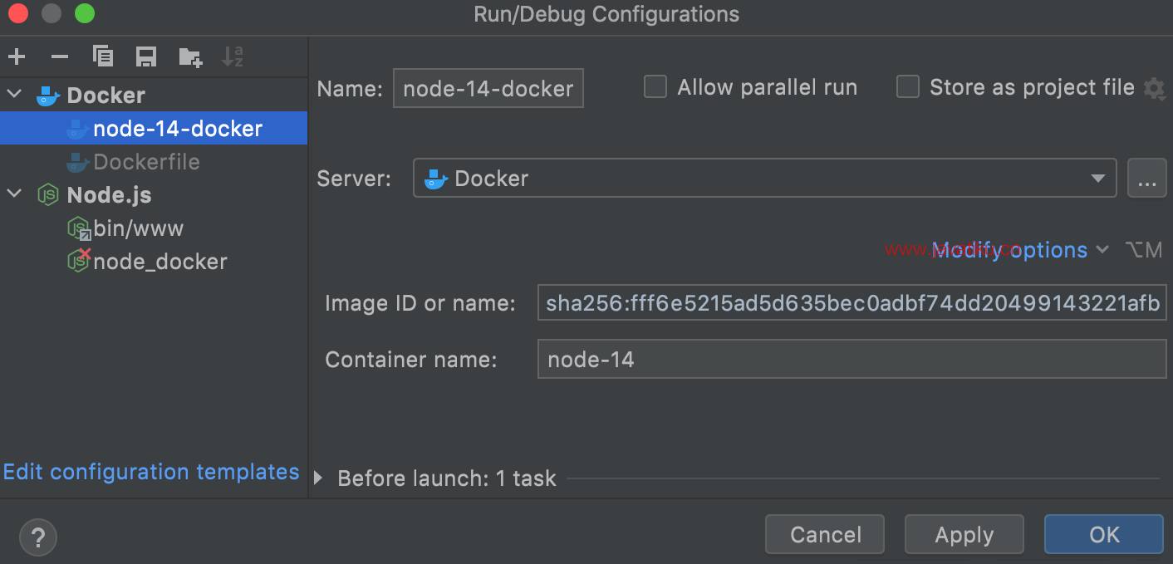Collapse the Node.js tree group
This screenshot has height=564, width=1173.
[14, 195]
